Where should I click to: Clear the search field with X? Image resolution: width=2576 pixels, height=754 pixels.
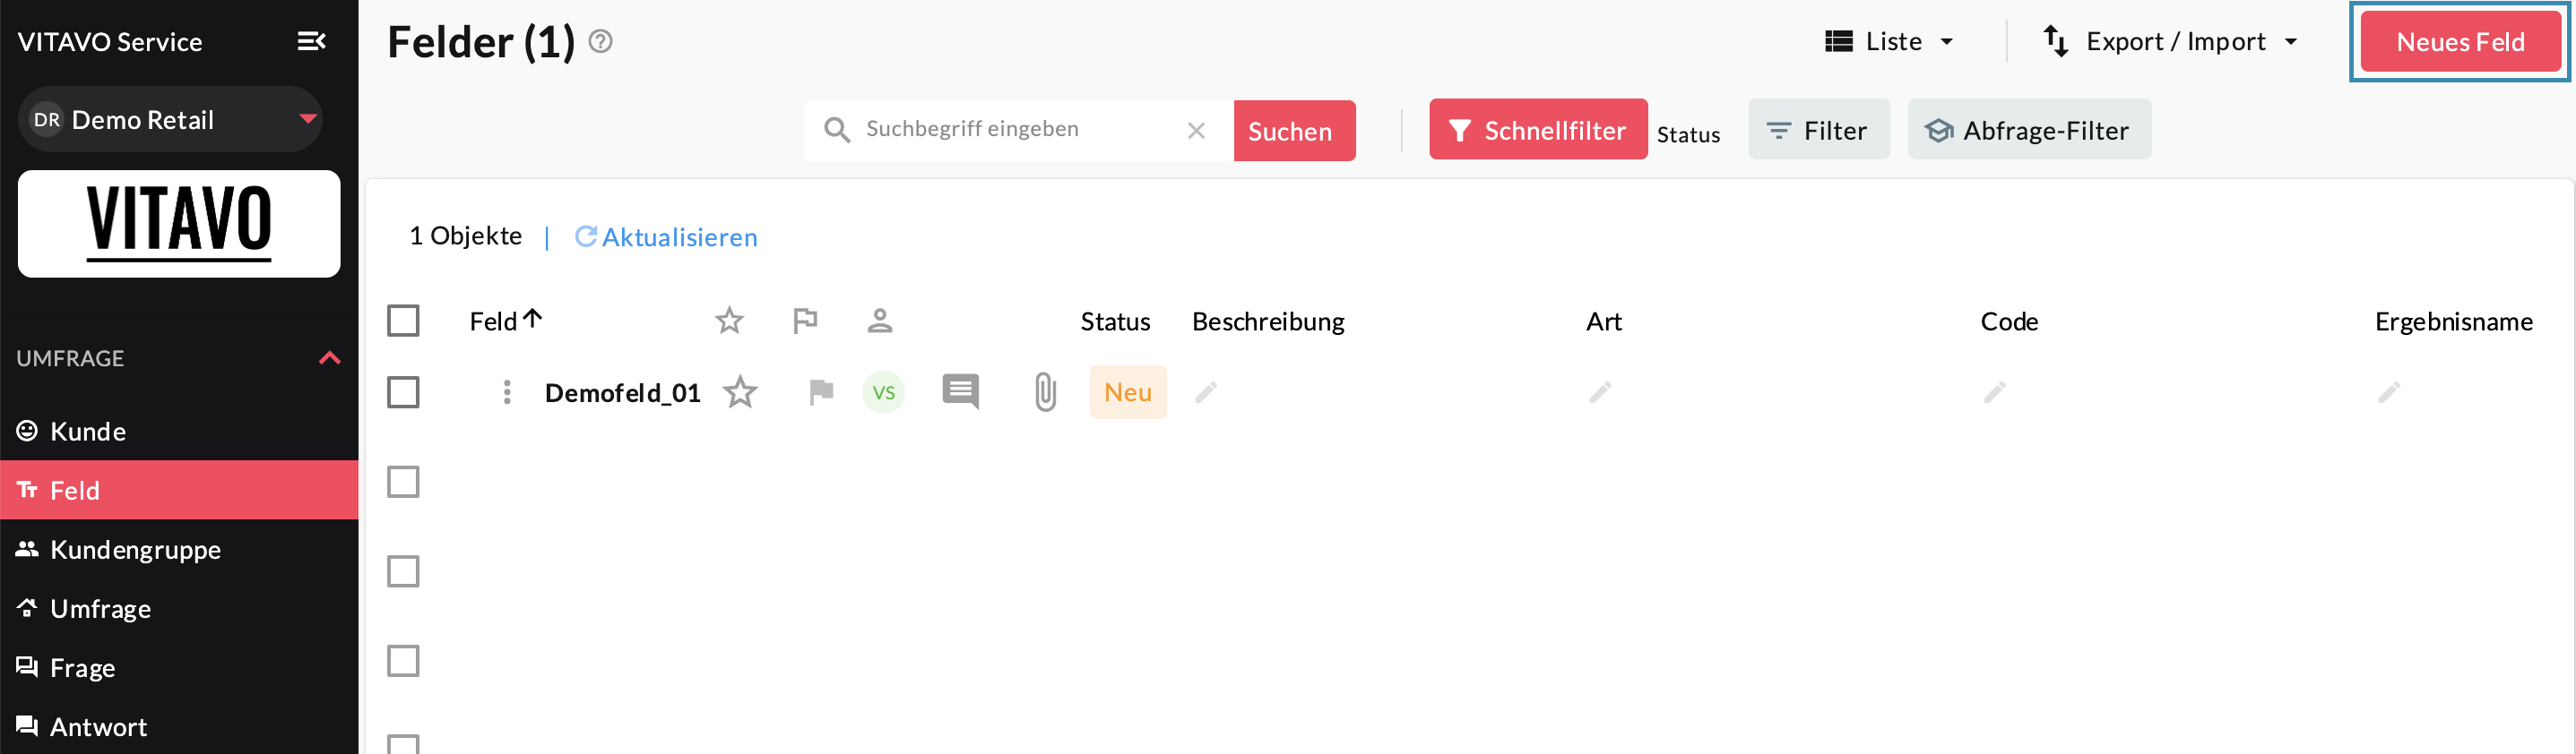pos(1196,131)
